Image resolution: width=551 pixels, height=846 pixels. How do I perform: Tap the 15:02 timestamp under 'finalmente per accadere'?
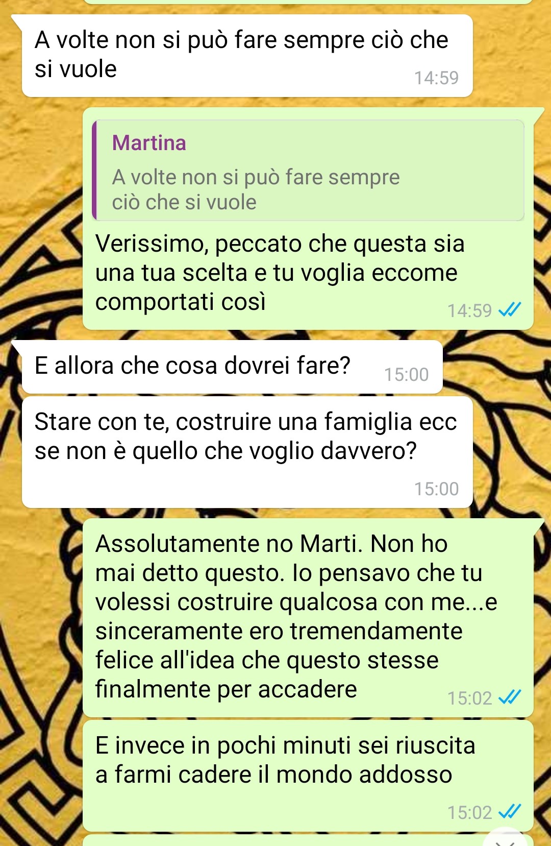[x=469, y=698]
